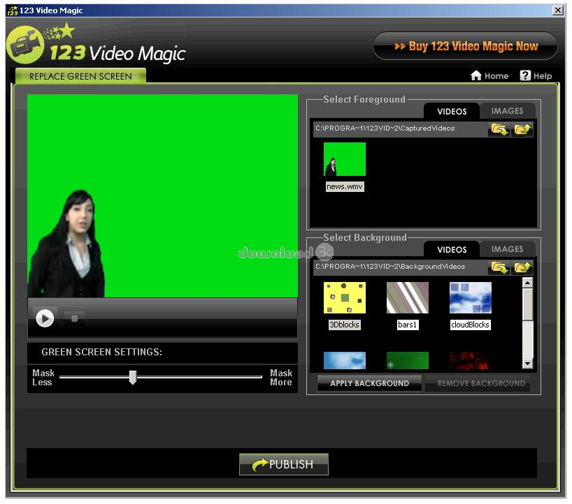Click the Apply Background button
The width and height of the screenshot is (572, 504).
(x=369, y=383)
